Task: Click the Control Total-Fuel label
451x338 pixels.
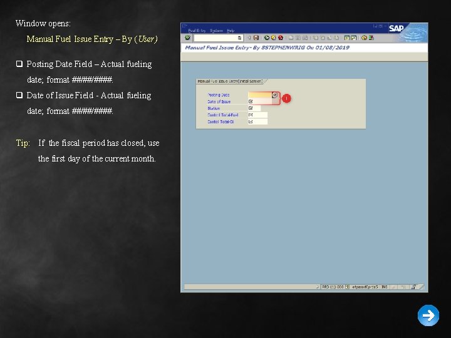Action: 223,115
